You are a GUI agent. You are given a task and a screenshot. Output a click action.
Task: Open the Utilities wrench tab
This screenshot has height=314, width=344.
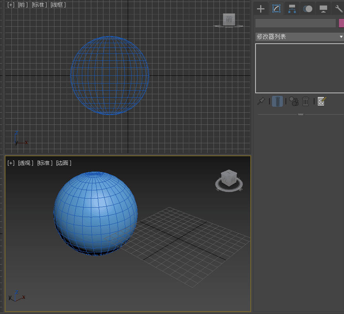click(339, 9)
